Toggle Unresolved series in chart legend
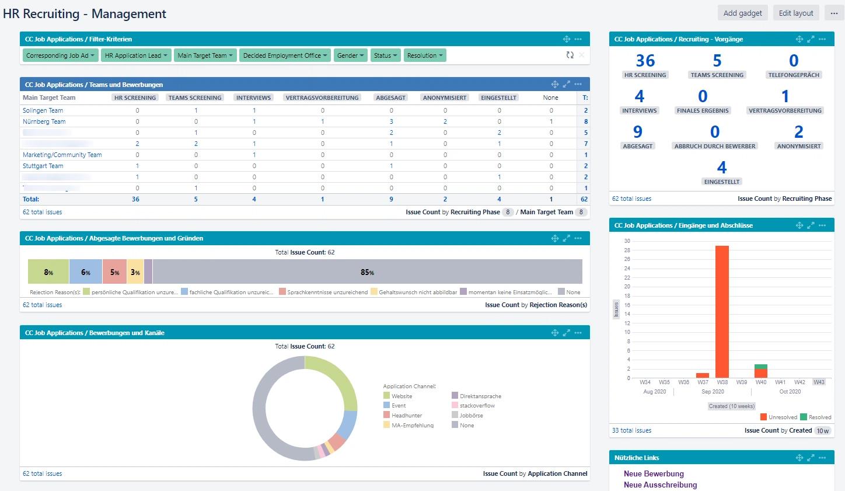Screen dimensions: 845x491 click(x=778, y=417)
